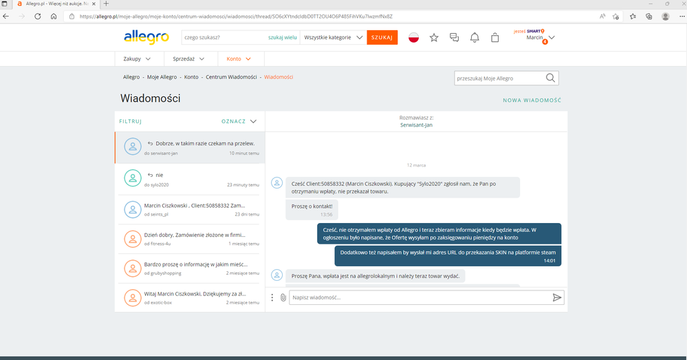Click the paperclip attachment icon
This screenshot has height=360, width=687.
click(x=283, y=298)
